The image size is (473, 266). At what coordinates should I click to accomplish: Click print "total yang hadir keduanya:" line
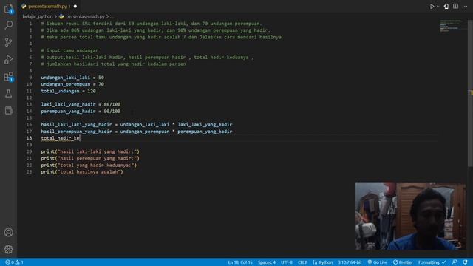tap(89, 165)
